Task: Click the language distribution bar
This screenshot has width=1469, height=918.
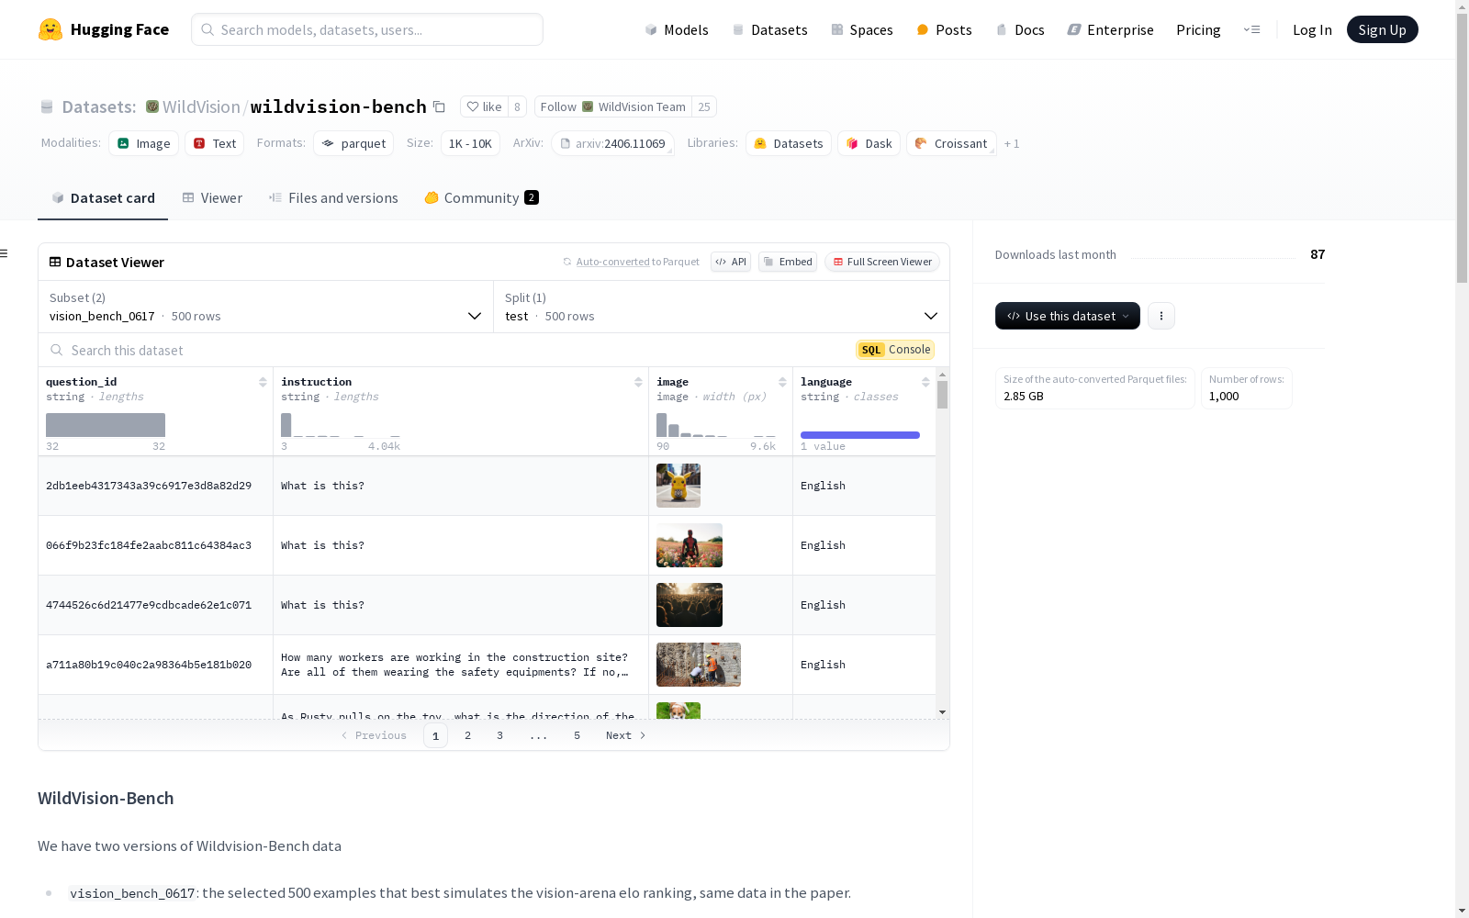Action: [860, 435]
